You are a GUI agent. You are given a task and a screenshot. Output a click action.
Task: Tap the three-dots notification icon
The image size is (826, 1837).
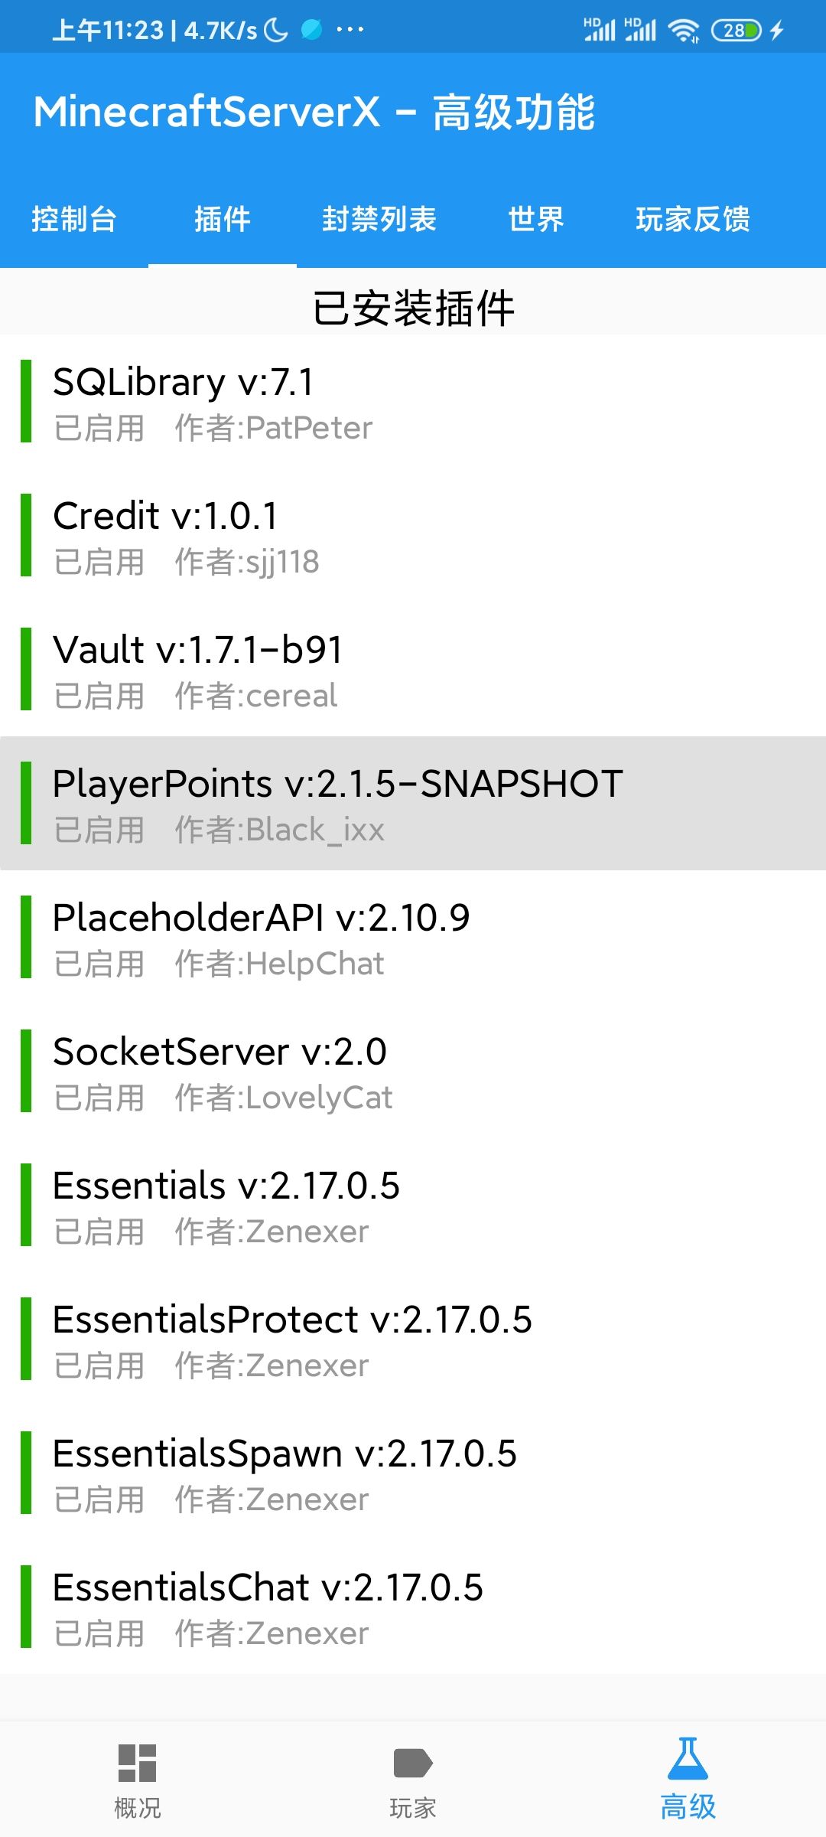(x=350, y=31)
